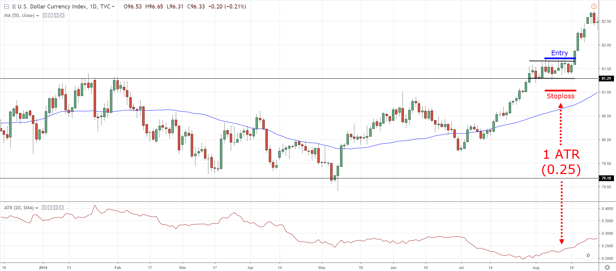Remove the ATR (20, SMA) indicator

61,208
